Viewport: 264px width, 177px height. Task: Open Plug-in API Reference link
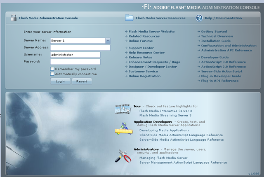pos(220,81)
